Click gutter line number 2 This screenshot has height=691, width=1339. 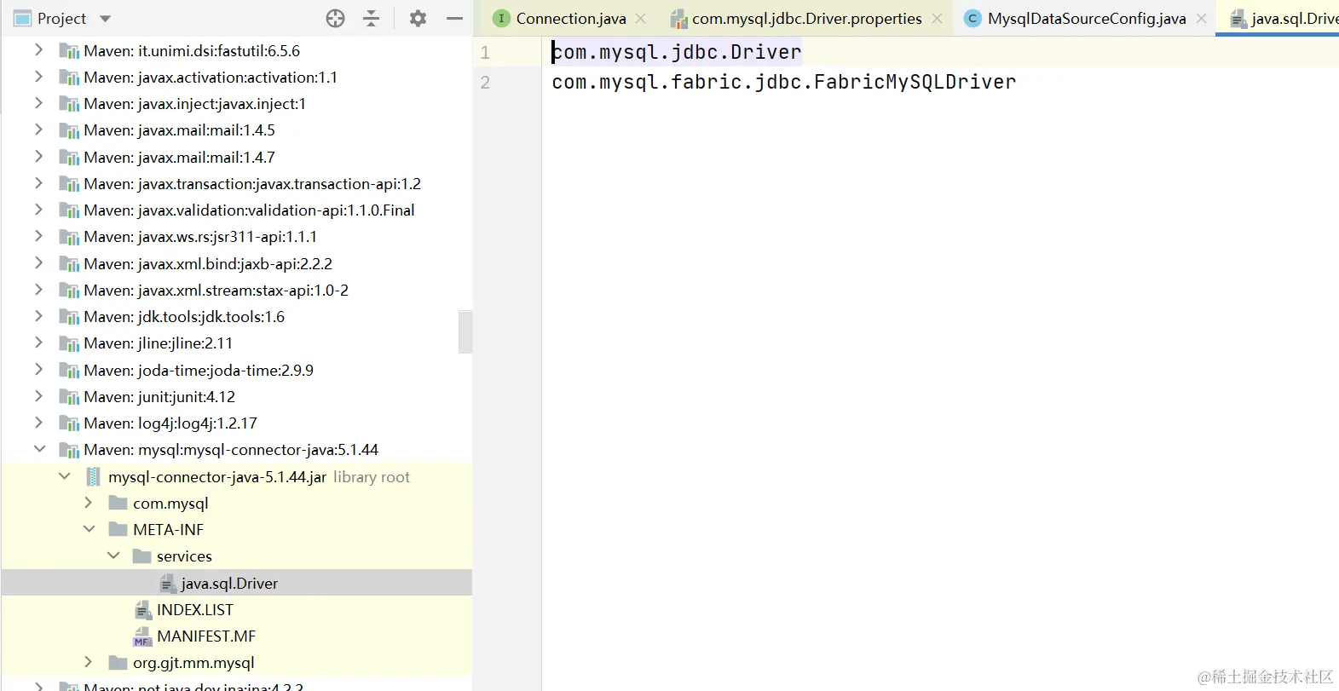[485, 83]
